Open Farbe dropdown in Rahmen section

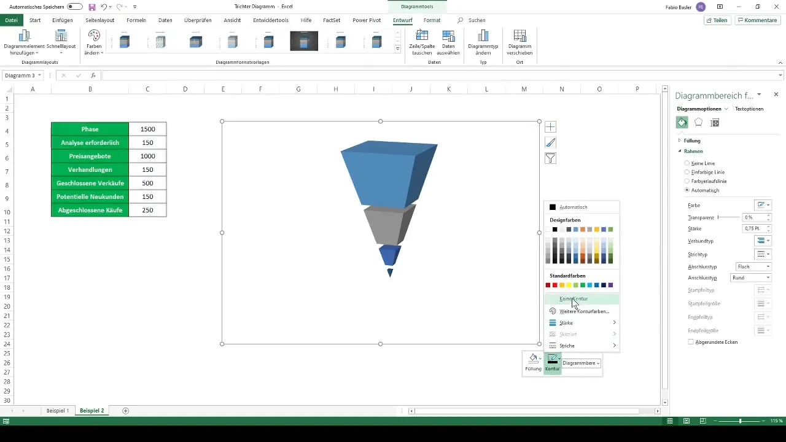tap(763, 205)
